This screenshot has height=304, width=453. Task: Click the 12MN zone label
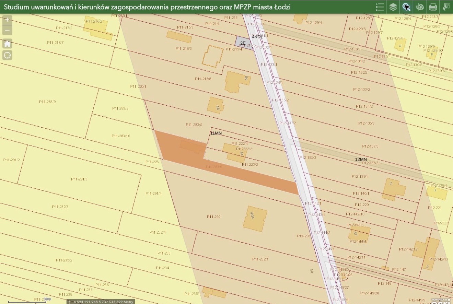tap(361, 159)
